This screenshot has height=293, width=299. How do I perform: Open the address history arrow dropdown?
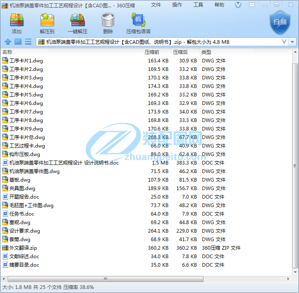pyautogui.click(x=292, y=42)
